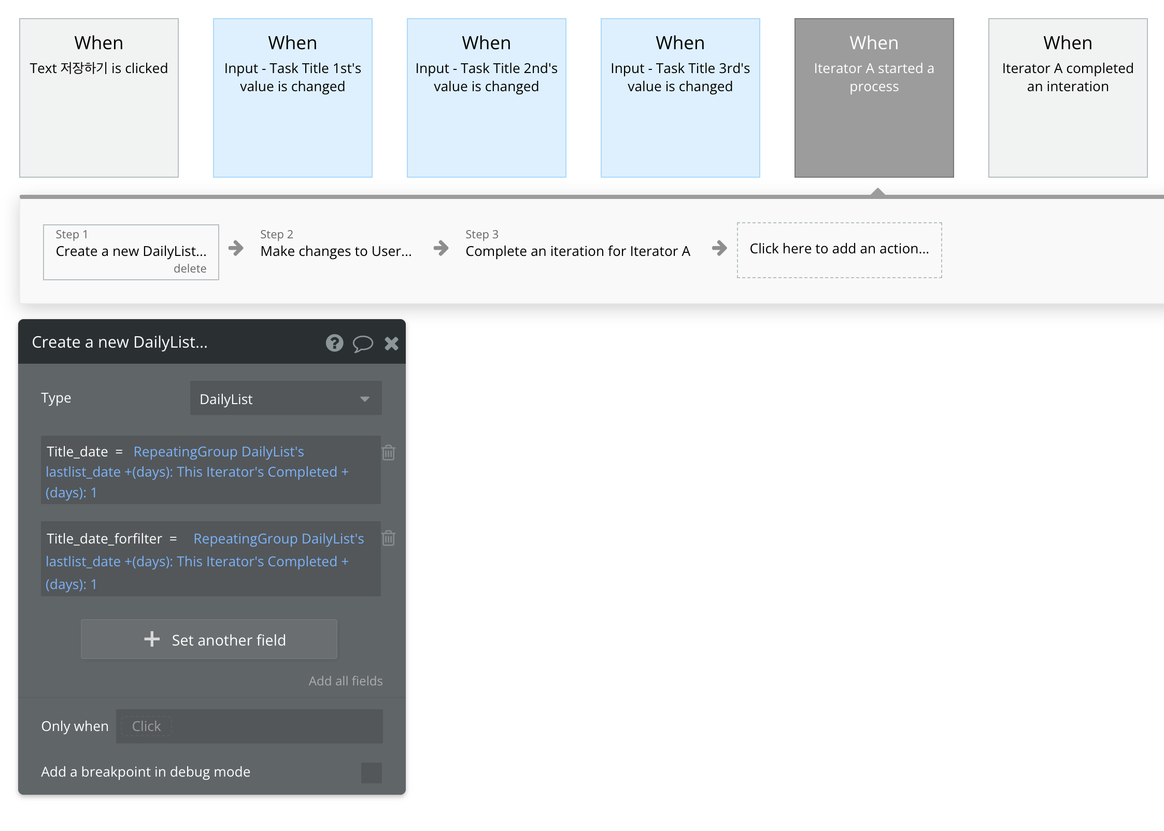1164x831 pixels.
Task: Open the DailyList type dropdown
Action: point(286,398)
